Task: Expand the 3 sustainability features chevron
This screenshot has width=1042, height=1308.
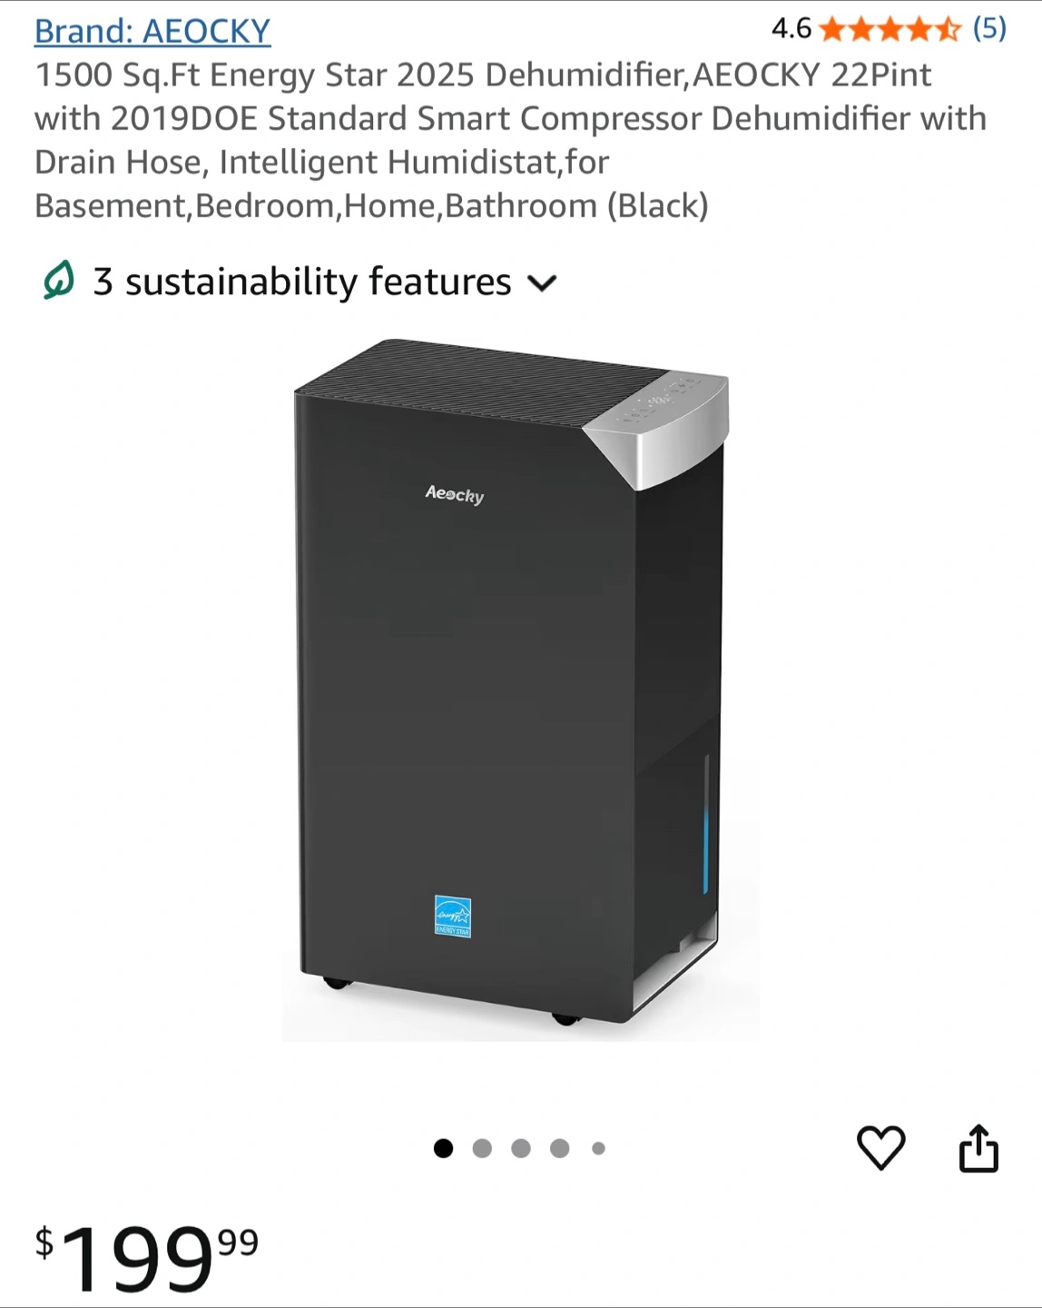Action: click(542, 283)
